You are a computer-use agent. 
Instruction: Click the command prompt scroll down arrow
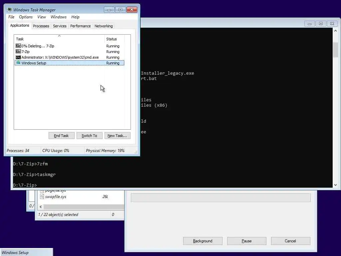(336, 185)
